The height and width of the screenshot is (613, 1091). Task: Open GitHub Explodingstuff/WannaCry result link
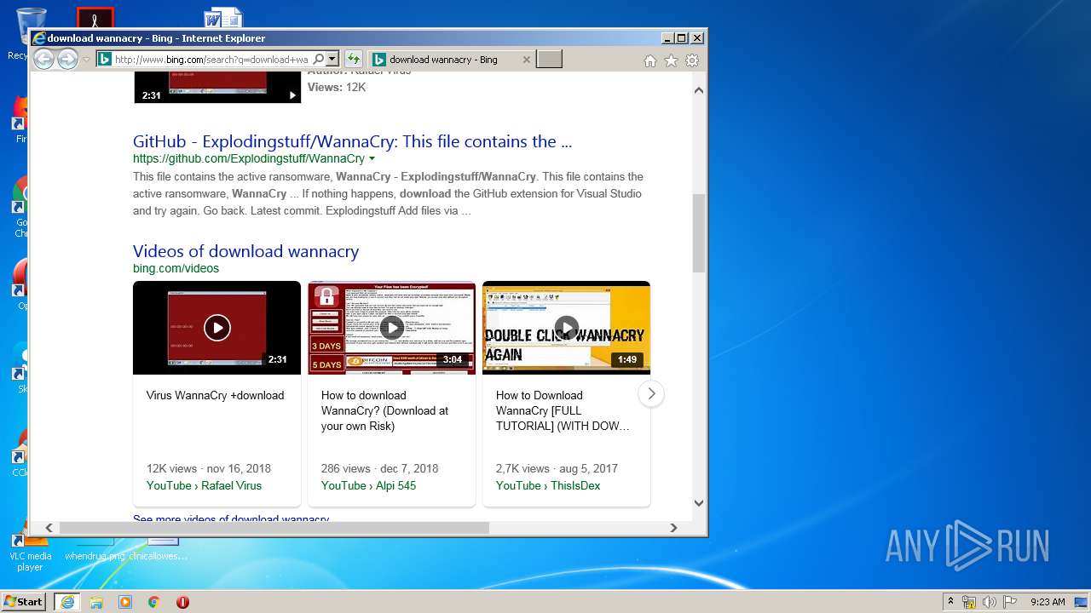point(352,141)
